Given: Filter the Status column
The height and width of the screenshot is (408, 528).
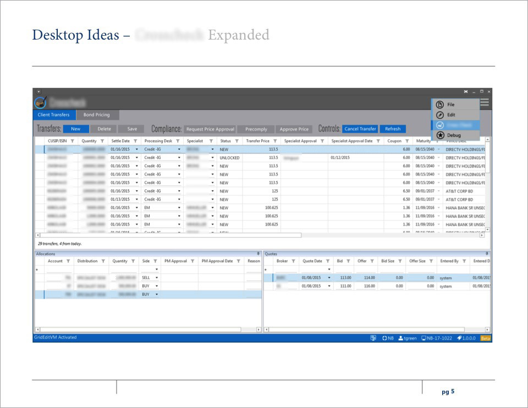Looking at the screenshot, I should pyautogui.click(x=237, y=141).
